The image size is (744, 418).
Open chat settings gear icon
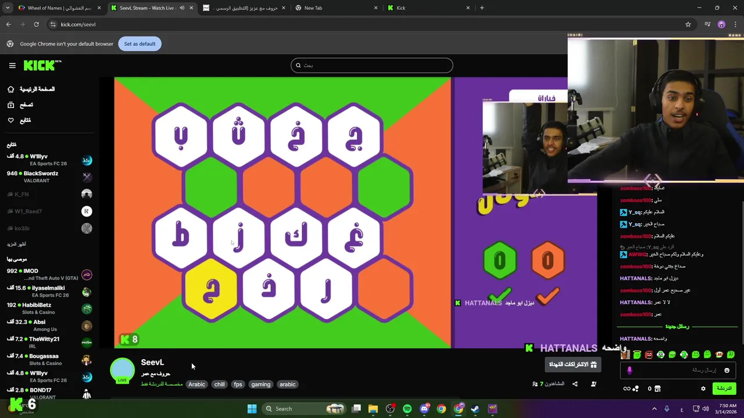(x=703, y=389)
